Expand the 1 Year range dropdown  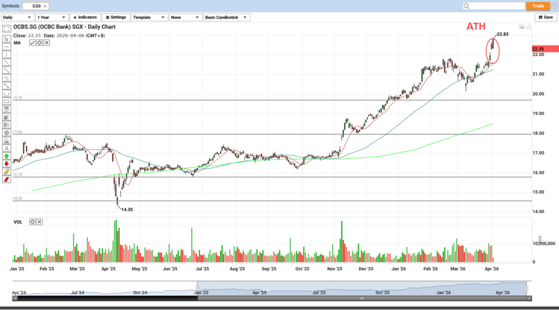[x=51, y=17]
